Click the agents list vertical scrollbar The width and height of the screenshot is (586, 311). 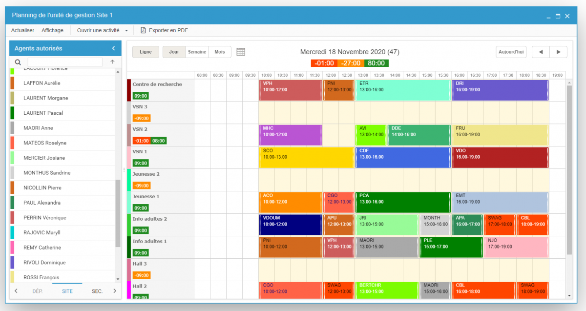coord(117,214)
